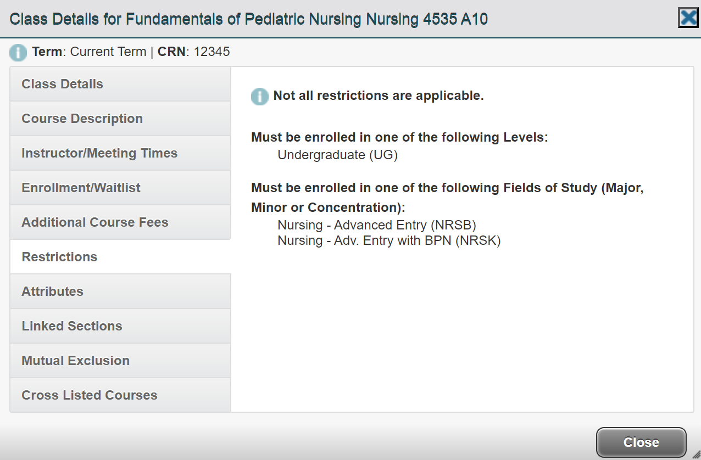
Task: Click the info icon beside Term
Action: [x=18, y=53]
